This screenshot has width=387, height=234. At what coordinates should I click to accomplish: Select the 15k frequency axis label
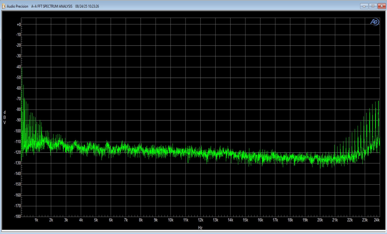coord(245,220)
